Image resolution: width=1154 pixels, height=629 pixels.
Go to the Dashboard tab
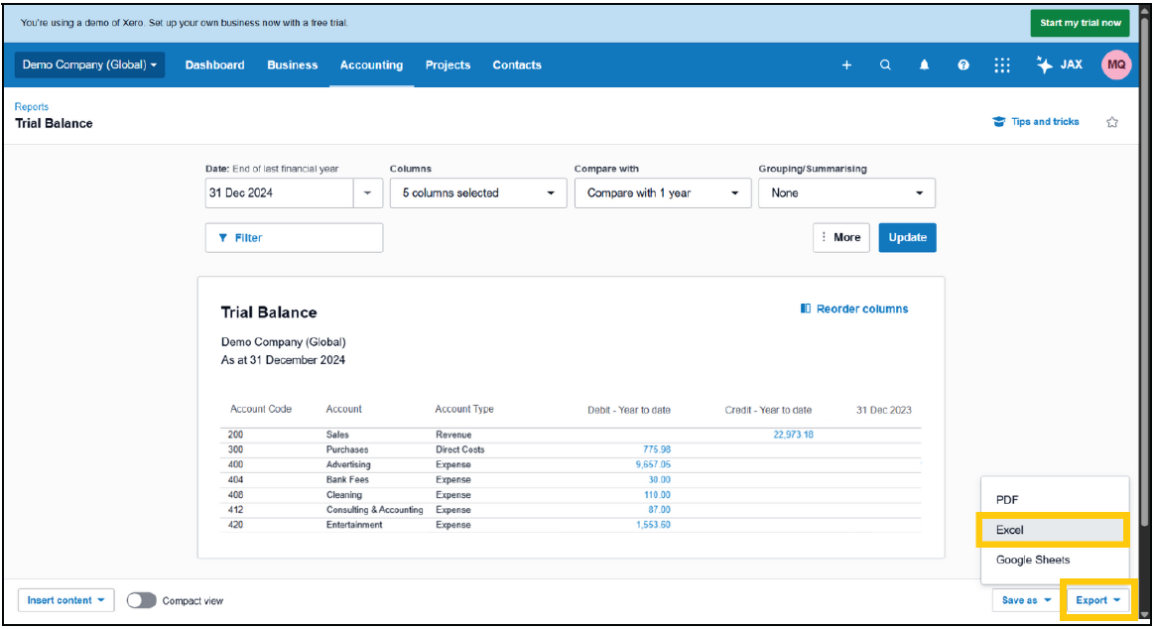pyautogui.click(x=215, y=64)
